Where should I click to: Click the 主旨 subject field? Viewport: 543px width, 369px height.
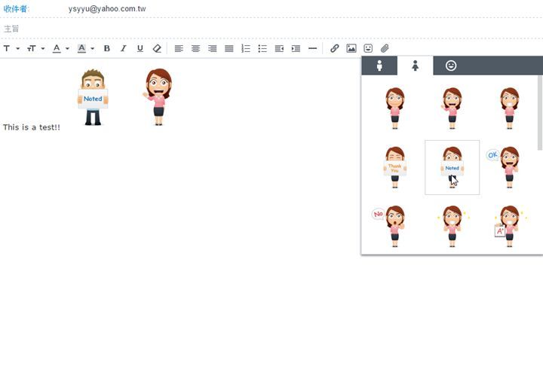point(271,29)
